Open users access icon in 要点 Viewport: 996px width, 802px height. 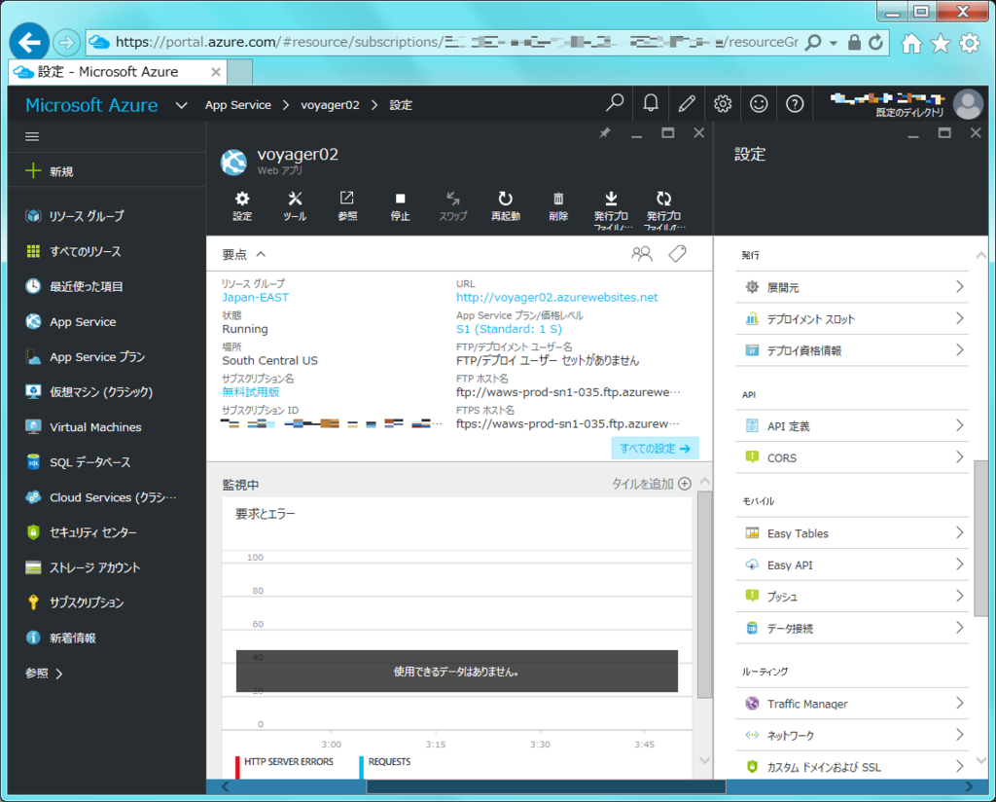[x=642, y=254]
